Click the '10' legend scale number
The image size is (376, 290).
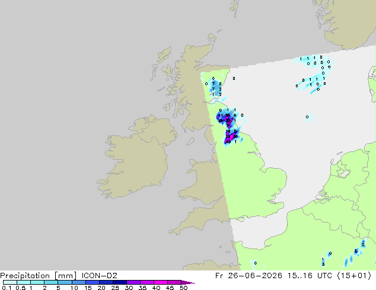[x=74, y=288]
